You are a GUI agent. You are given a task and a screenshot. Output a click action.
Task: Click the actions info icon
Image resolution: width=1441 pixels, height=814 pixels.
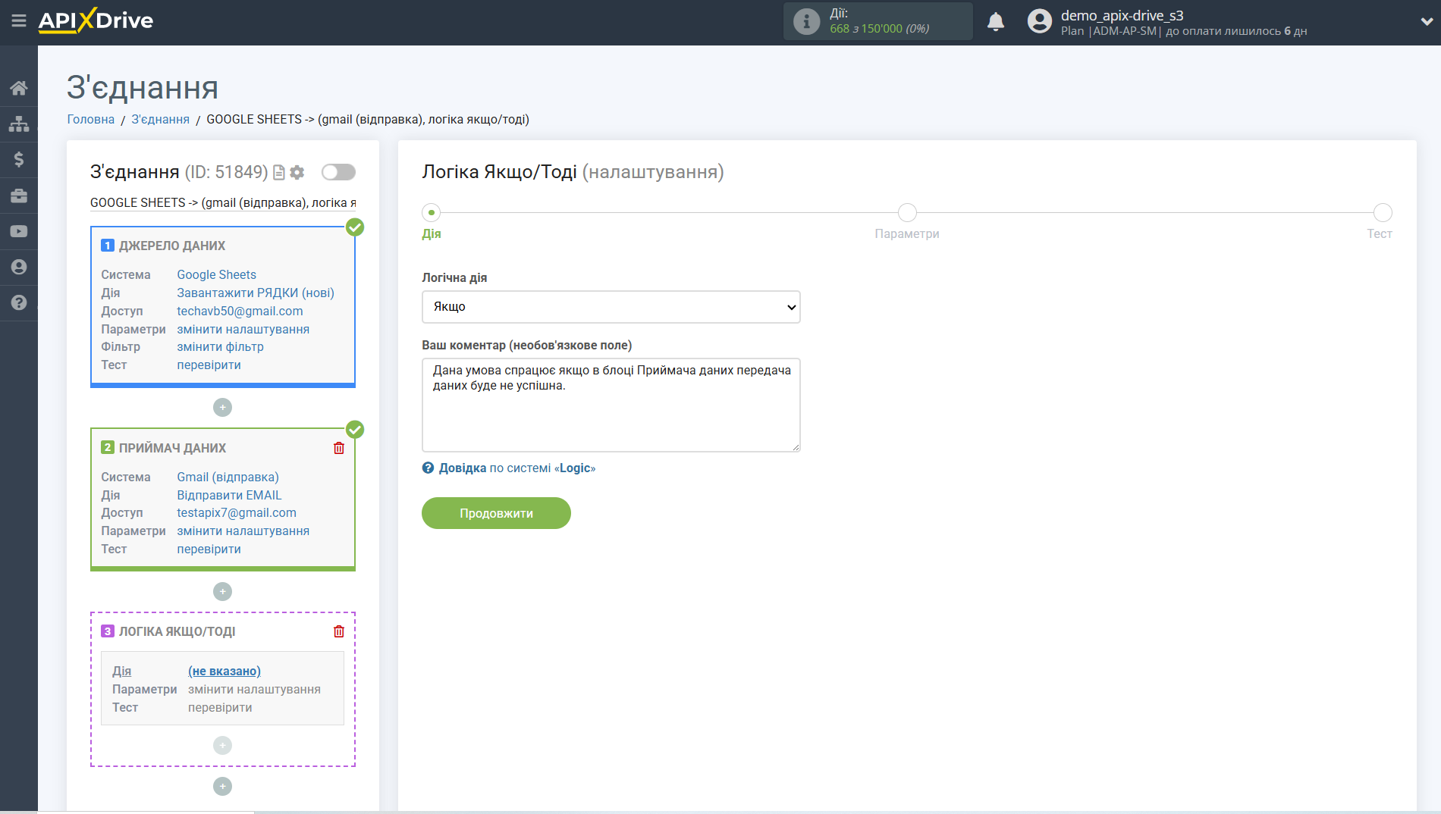[806, 21]
